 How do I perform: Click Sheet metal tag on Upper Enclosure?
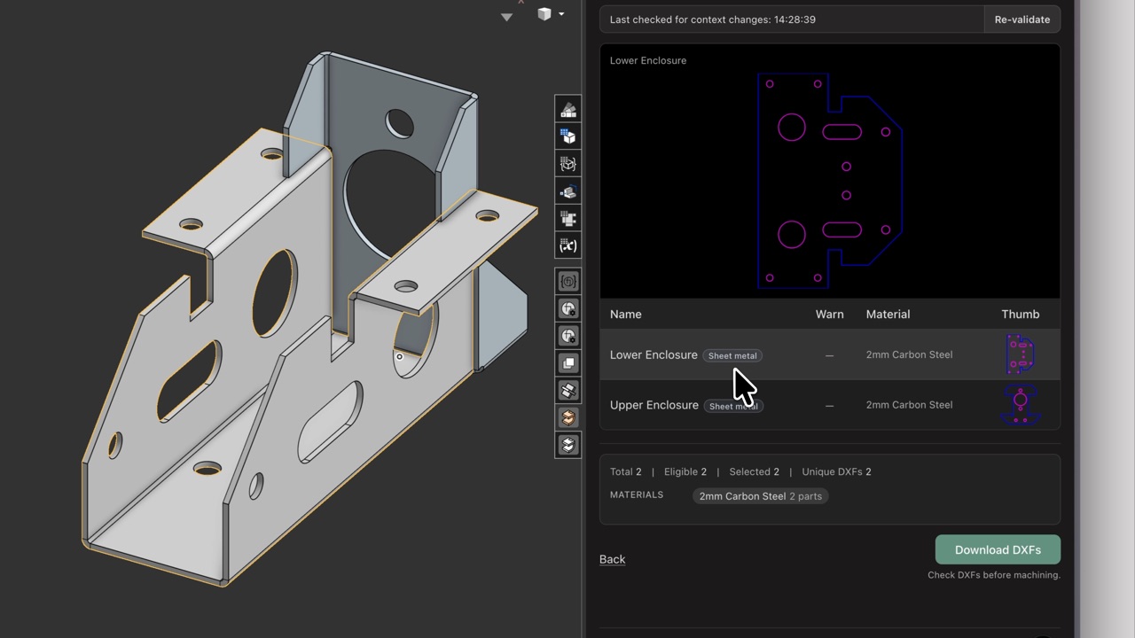(732, 406)
